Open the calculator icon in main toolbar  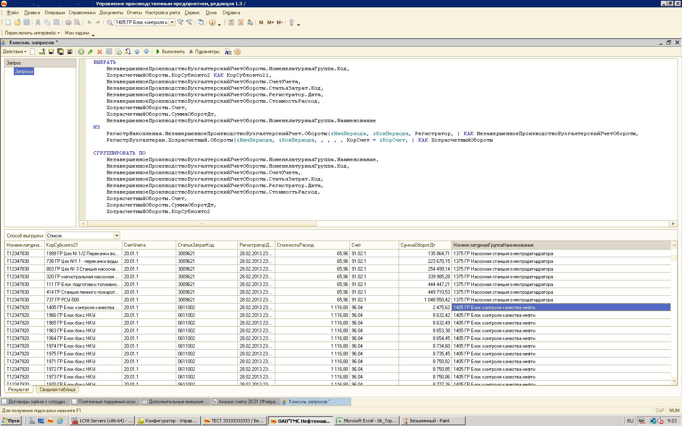point(231,23)
